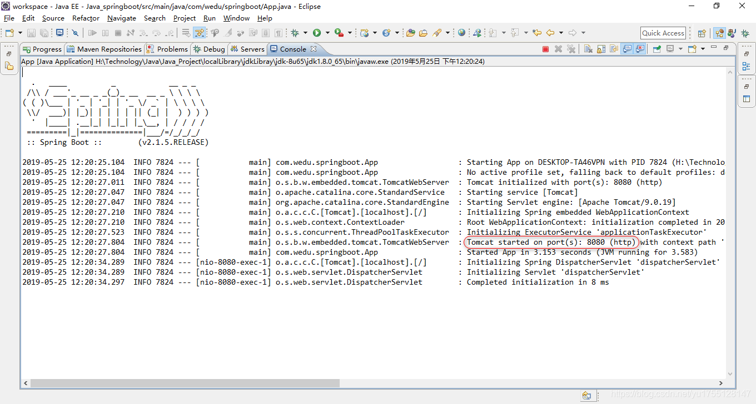
Task: Click the Search flashlight icon
Action: [x=437, y=33]
